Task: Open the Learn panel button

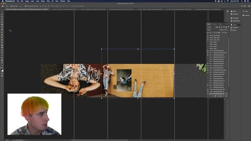Action: point(245,11)
